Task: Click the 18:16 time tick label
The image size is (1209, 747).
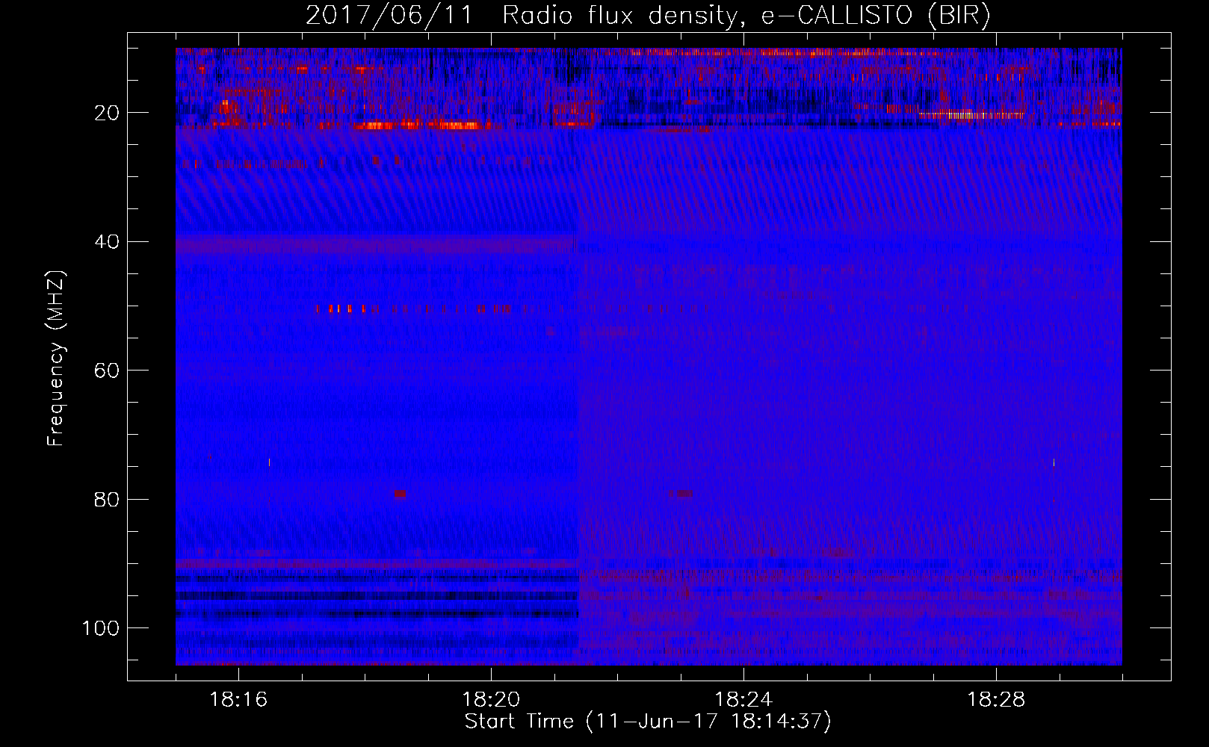Action: click(x=238, y=700)
